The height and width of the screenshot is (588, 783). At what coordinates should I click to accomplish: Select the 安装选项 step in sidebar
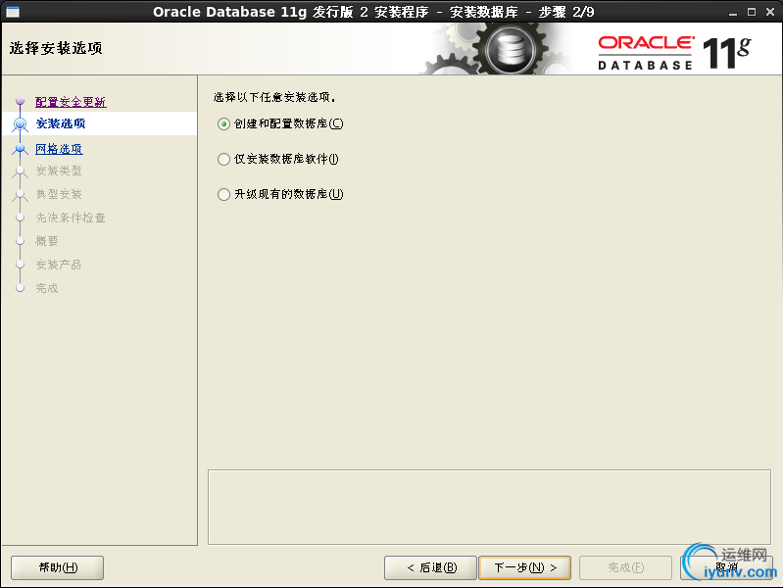(61, 123)
